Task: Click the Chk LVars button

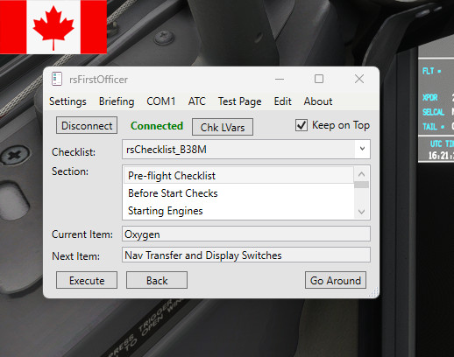Action: pyautogui.click(x=223, y=127)
